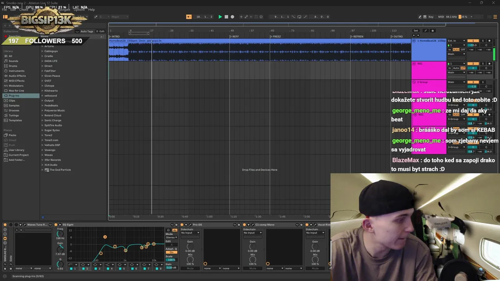The height and width of the screenshot is (281, 500).
Task: Toggle the Punch-In switch
Action: tap(293, 17)
